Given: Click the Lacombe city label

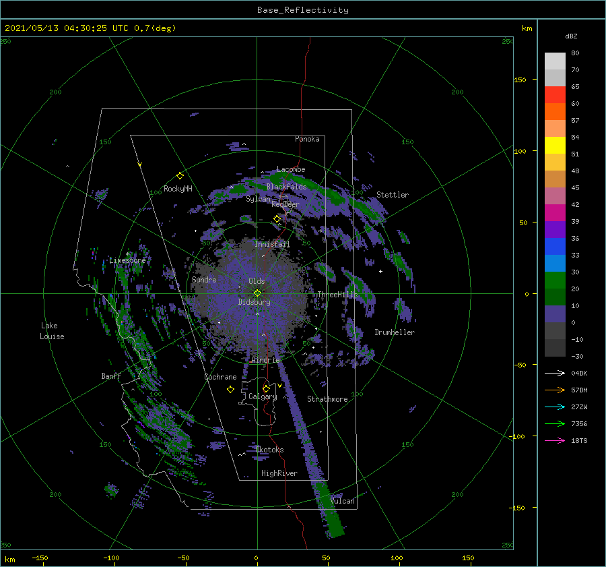Looking at the screenshot, I should tap(291, 169).
